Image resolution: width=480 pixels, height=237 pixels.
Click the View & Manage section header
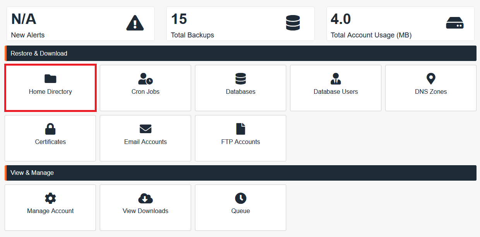point(32,173)
